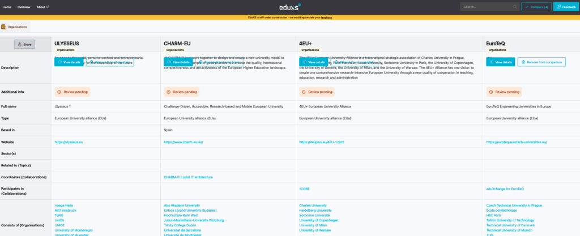Open University of Milan link
Screen dimensions: 580x236
(x=313, y=225)
